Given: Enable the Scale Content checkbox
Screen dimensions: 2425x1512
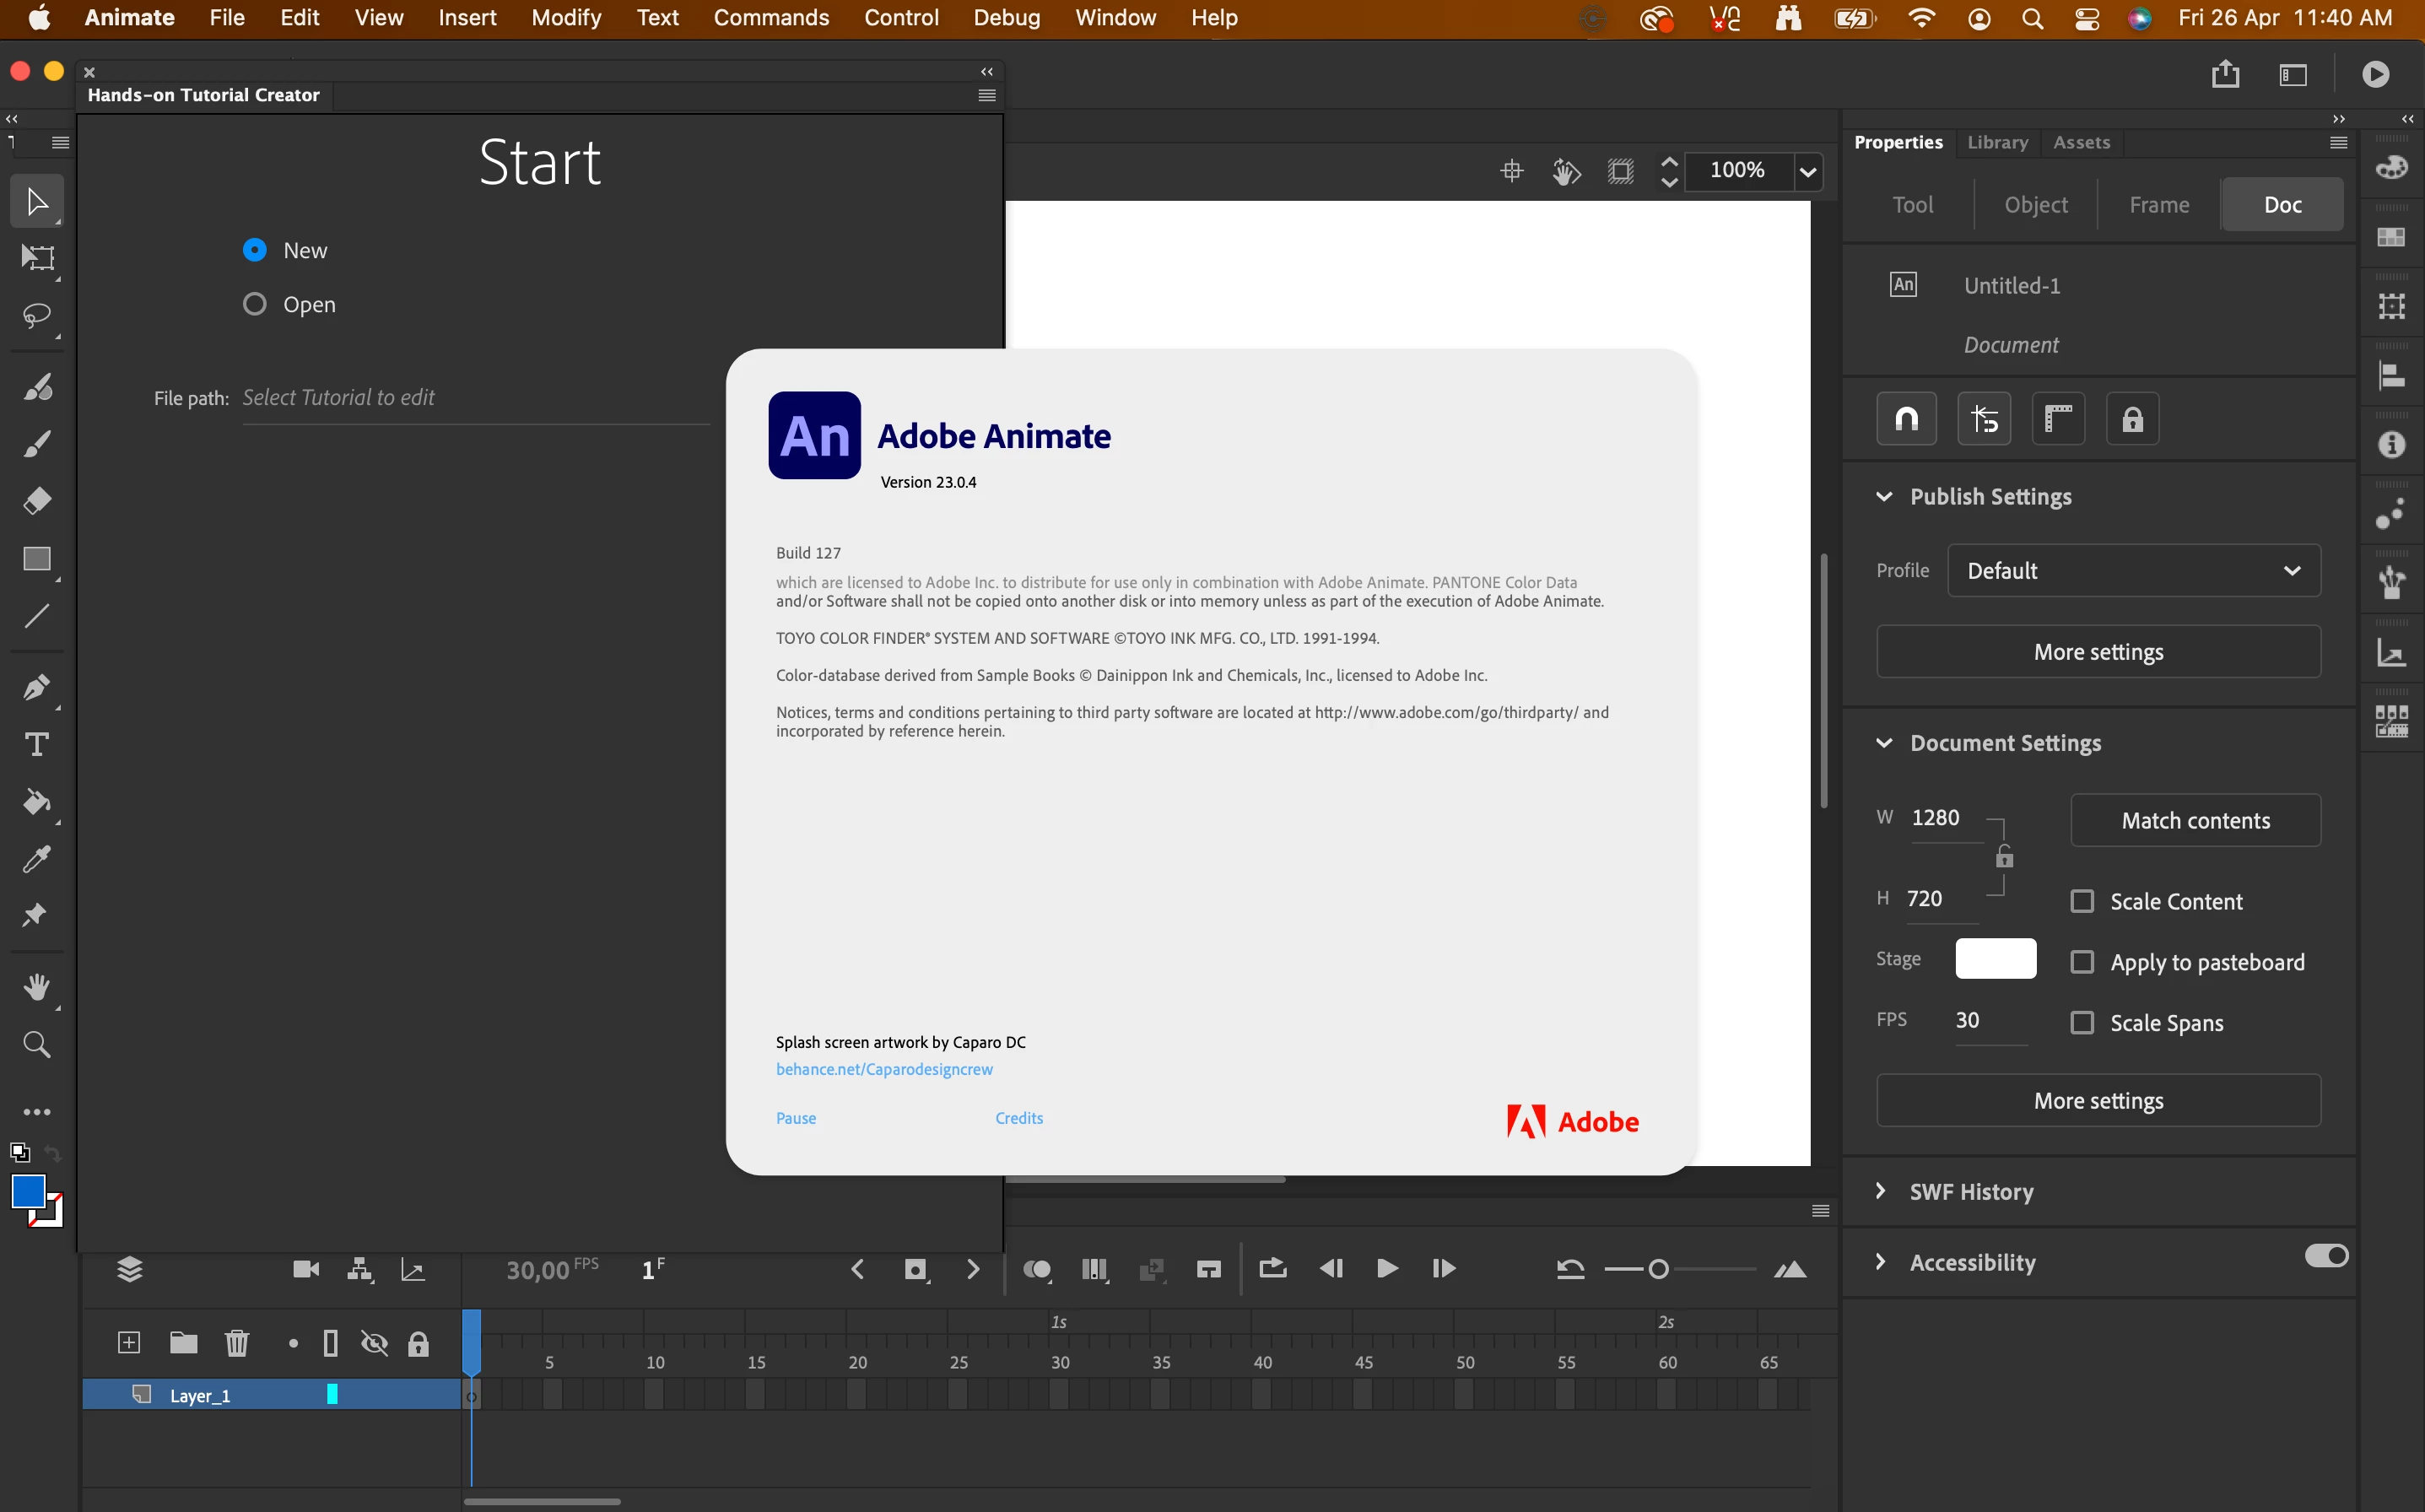Looking at the screenshot, I should click(x=2082, y=901).
